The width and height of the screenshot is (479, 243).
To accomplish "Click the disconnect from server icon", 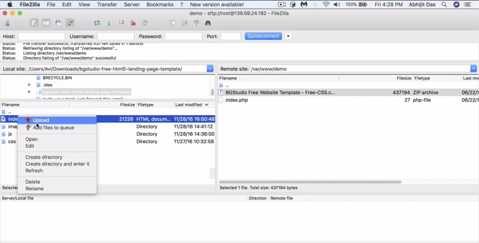I will [x=133, y=23].
